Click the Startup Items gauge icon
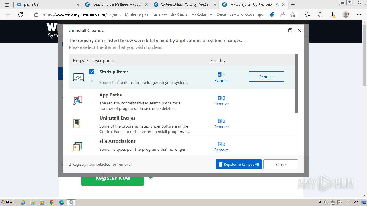Image resolution: width=367 pixels, height=206 pixels. [78, 77]
